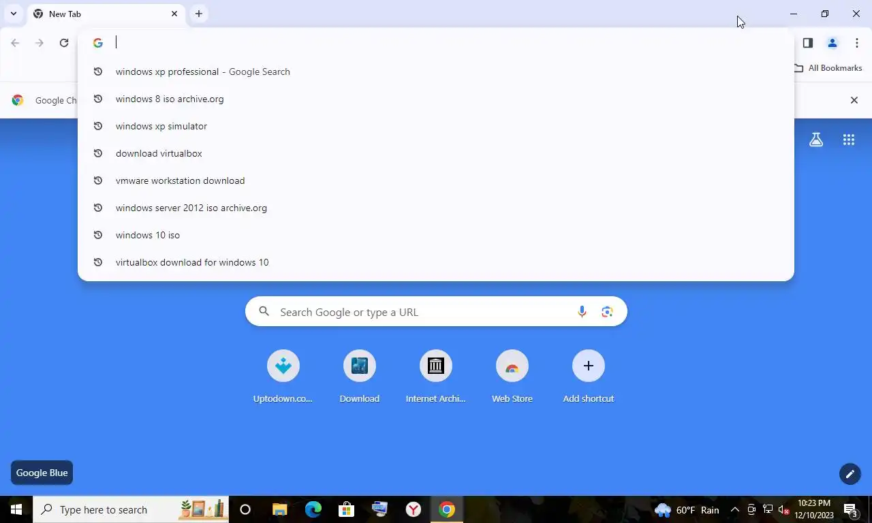The width and height of the screenshot is (872, 523).
Task: Go forward using the forward arrow
Action: (40, 43)
